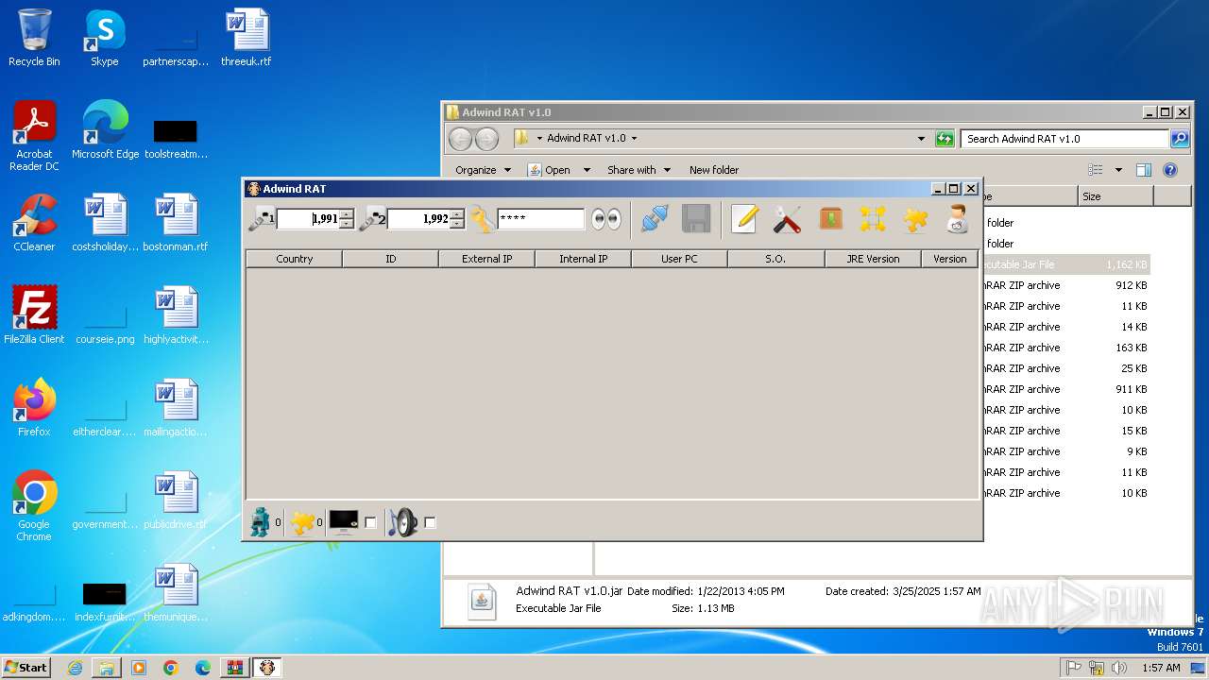
Task: Click the speaker sound icon
Action: coord(402,522)
